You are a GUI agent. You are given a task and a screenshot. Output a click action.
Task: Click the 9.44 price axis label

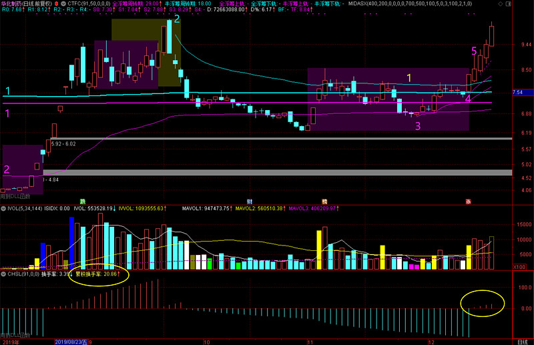coord(527,45)
